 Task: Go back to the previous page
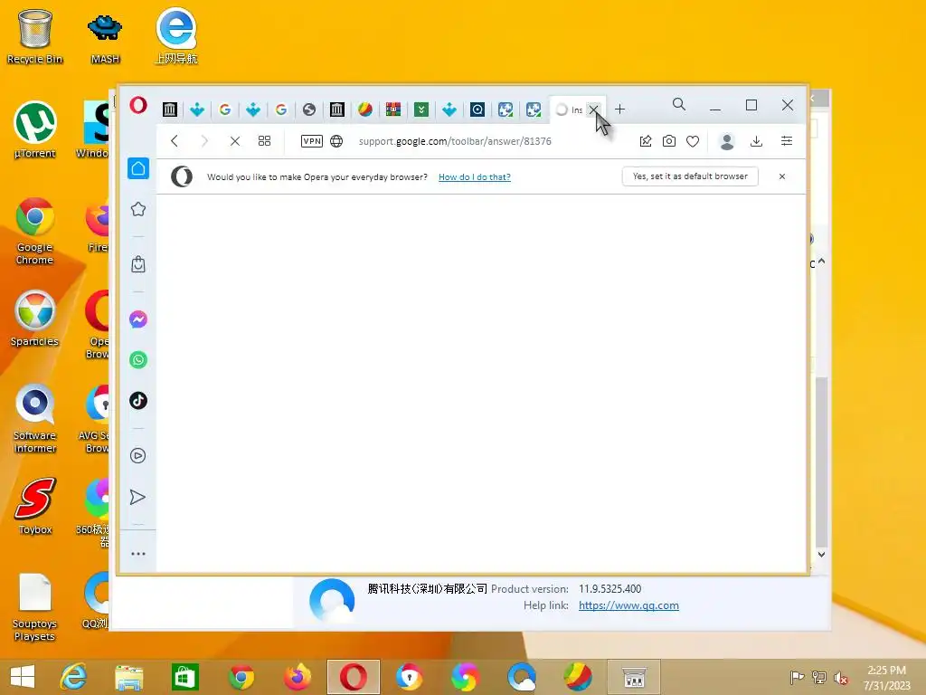(x=175, y=140)
